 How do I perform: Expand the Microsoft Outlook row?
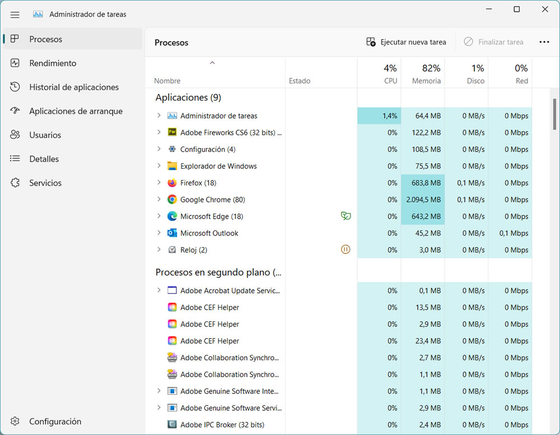[x=159, y=233]
